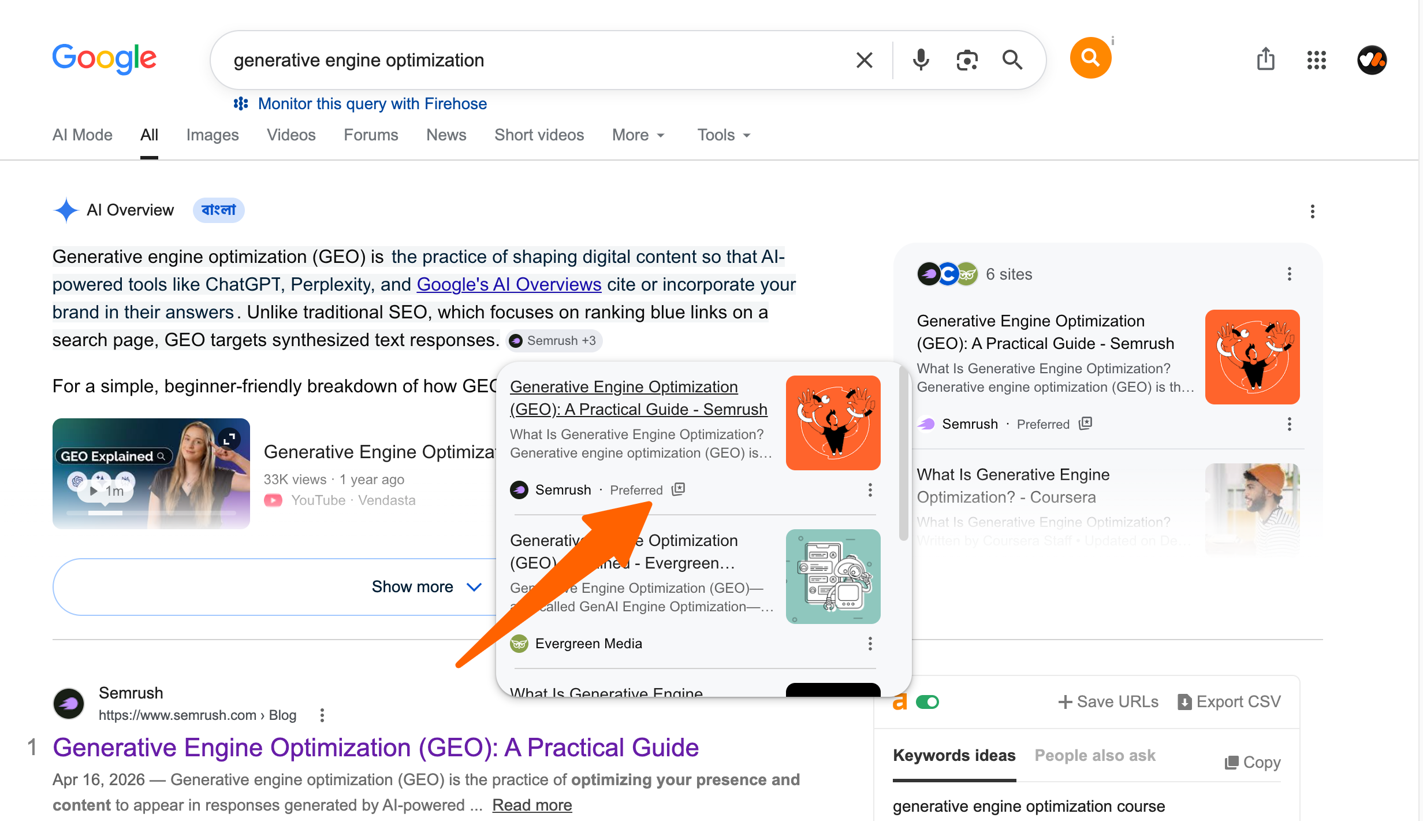Click orange Semrush thumbnail in popup
The height and width of the screenshot is (821, 1423).
[x=833, y=423]
